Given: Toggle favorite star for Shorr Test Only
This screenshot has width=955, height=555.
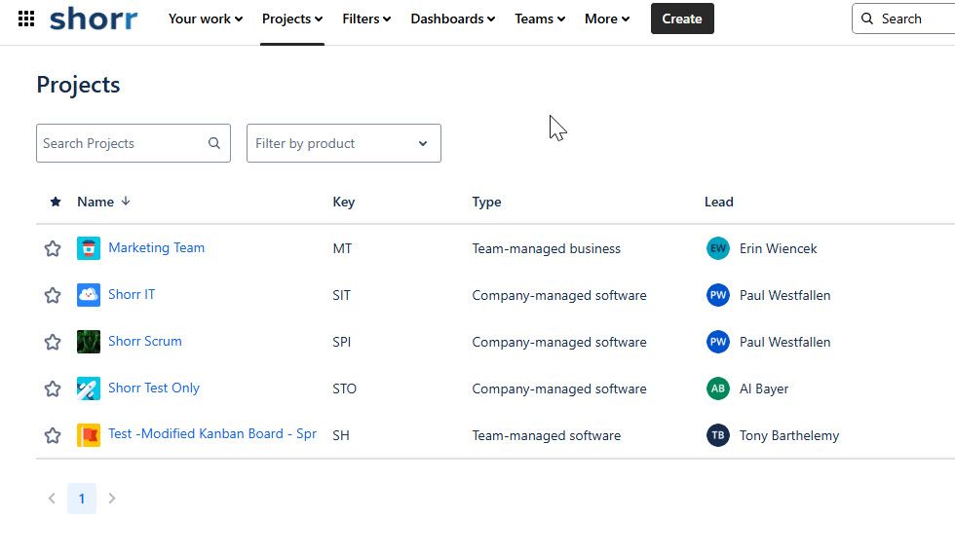Looking at the screenshot, I should click(53, 388).
